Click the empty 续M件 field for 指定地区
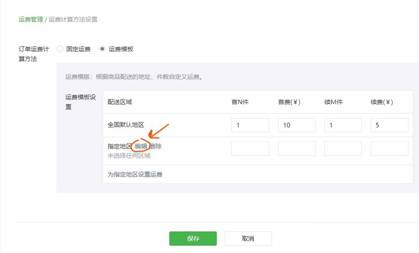The width and height of the screenshot is (419, 253). 343,148
